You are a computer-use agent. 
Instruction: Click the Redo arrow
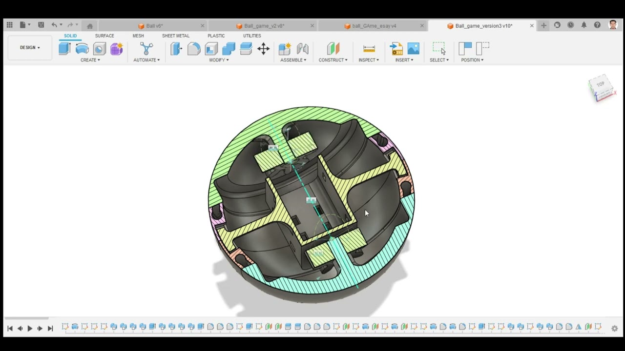(70, 25)
